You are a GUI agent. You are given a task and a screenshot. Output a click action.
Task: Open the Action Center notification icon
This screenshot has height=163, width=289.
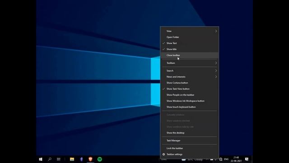point(247,159)
